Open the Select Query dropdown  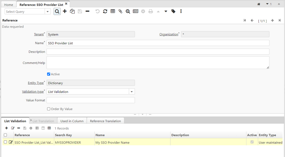coord(48,12)
